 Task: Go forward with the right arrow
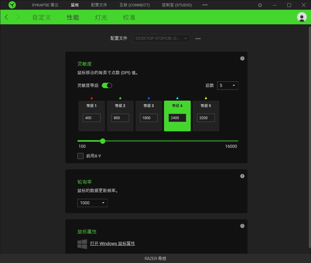(x=18, y=17)
